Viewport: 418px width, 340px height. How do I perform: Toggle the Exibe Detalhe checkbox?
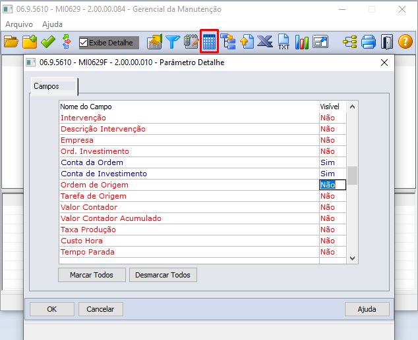[84, 43]
